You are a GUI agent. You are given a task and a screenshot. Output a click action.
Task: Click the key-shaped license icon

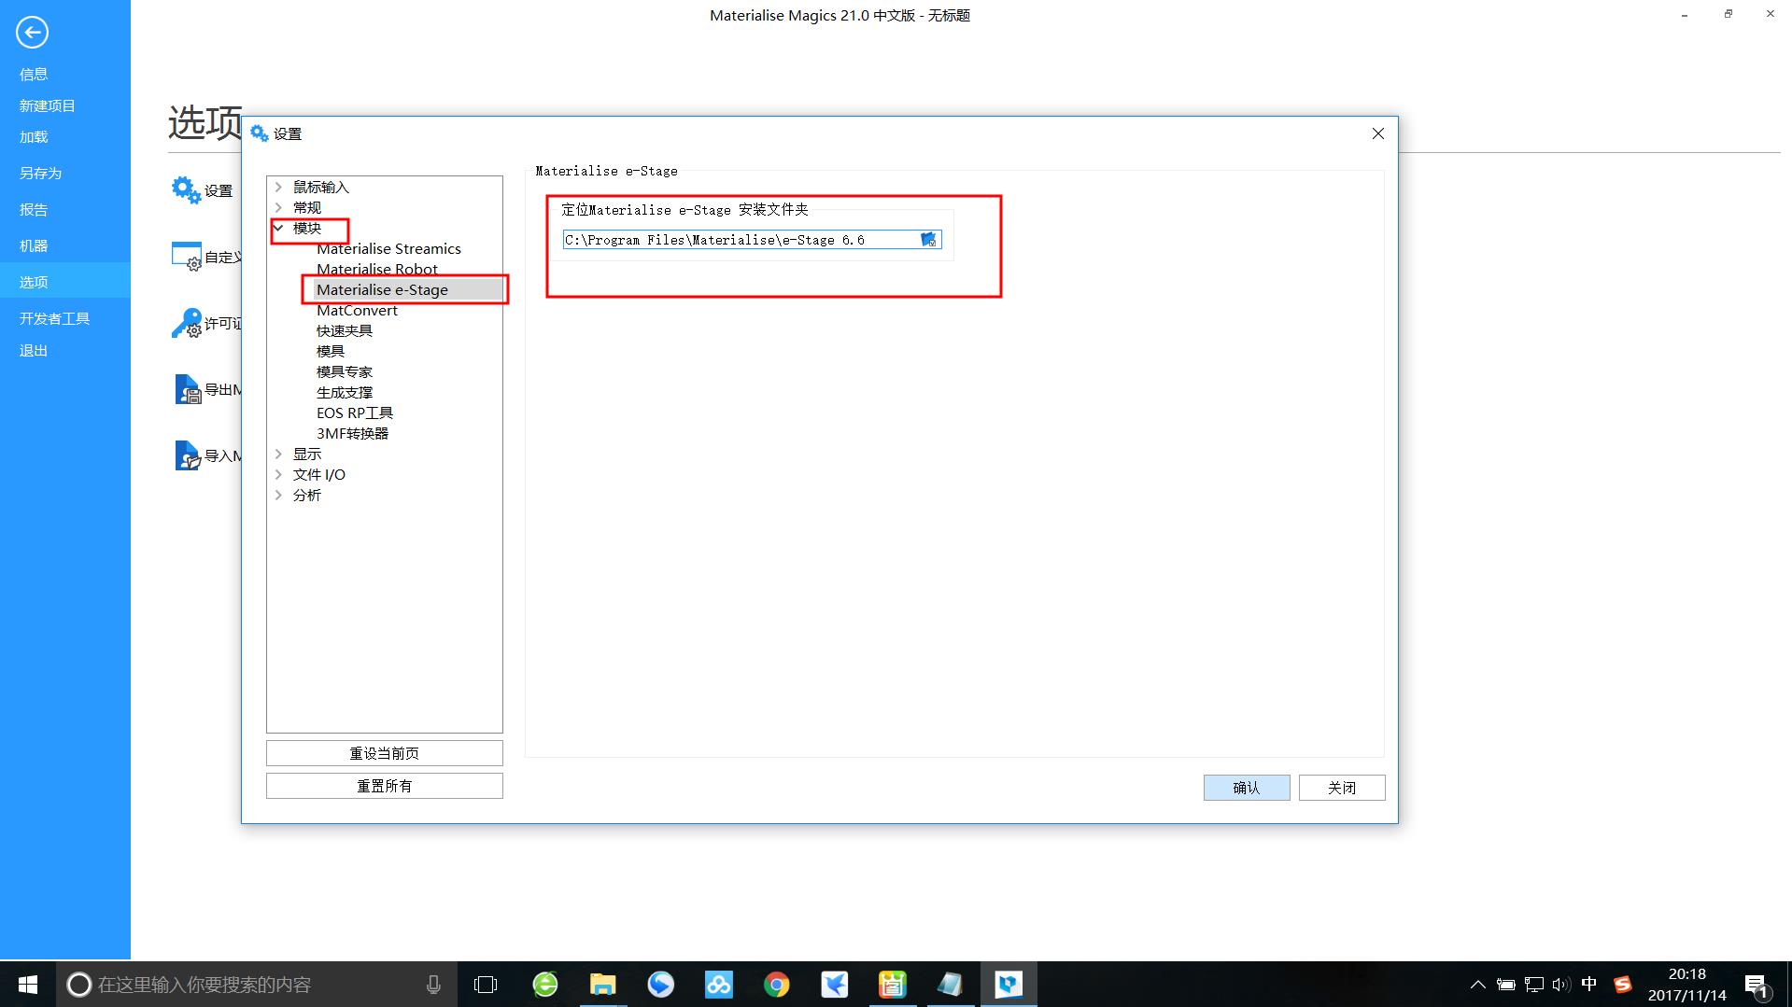click(x=186, y=323)
